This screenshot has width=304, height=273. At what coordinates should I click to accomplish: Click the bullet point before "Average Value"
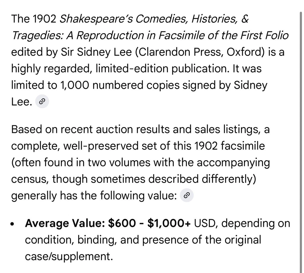click(12, 224)
